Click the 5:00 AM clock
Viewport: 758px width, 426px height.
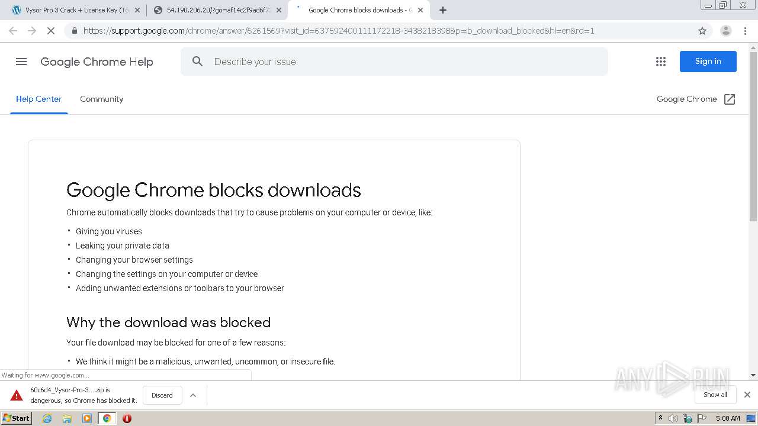tap(728, 418)
